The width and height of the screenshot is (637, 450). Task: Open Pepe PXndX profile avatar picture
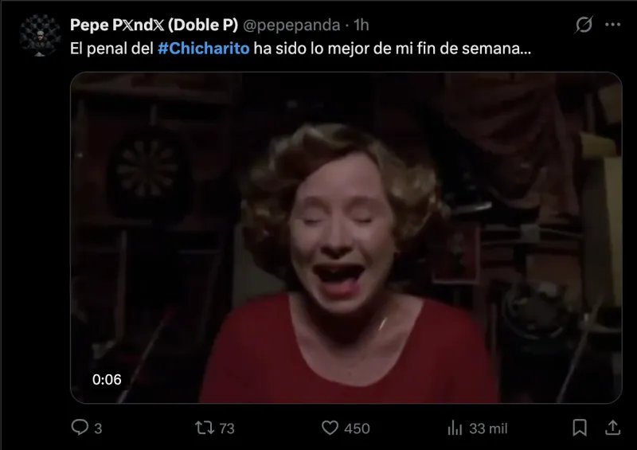pos(40,35)
